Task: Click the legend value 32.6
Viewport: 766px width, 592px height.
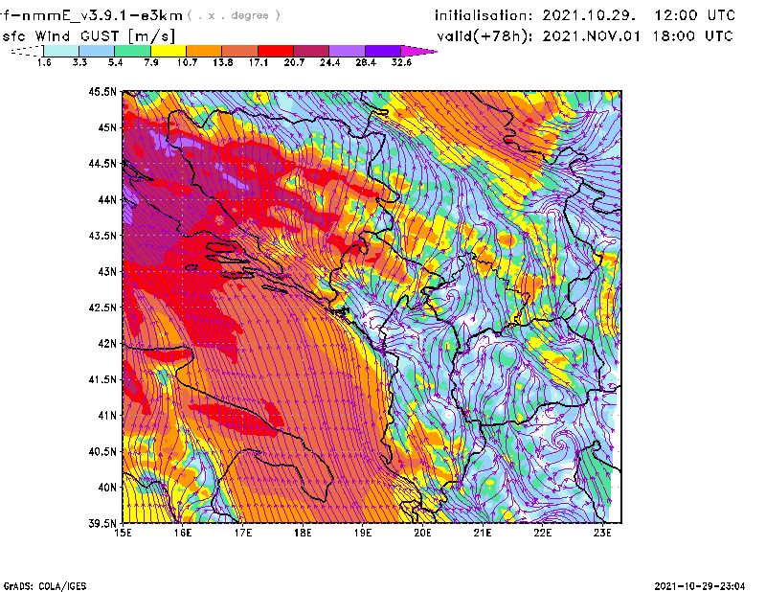Action: click(x=401, y=62)
